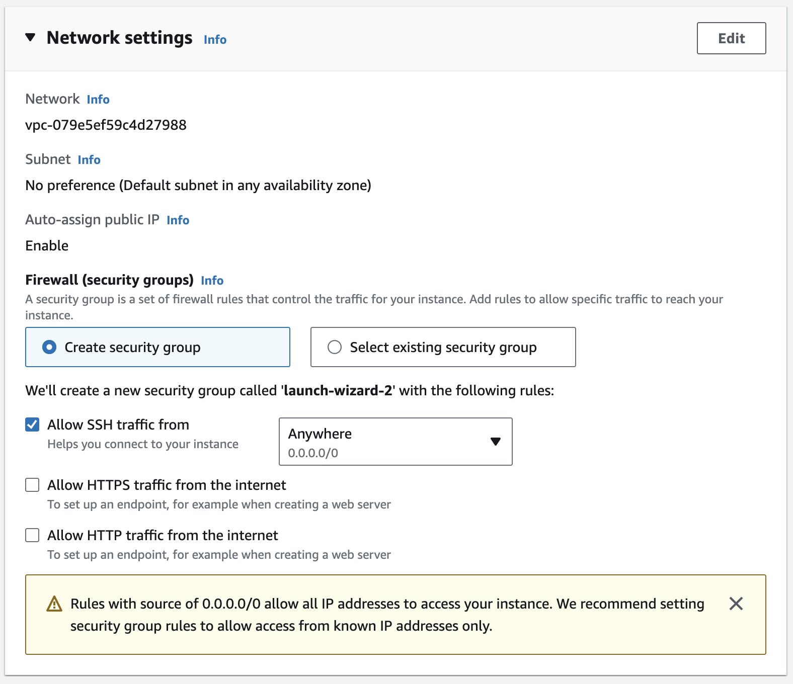Collapse the Network settings section triangle
The height and width of the screenshot is (684, 793).
pos(31,38)
